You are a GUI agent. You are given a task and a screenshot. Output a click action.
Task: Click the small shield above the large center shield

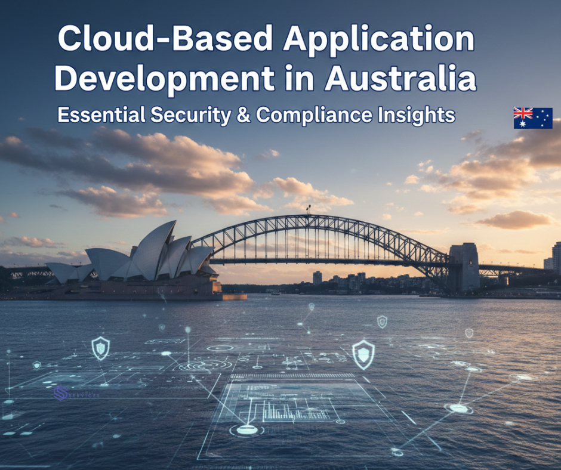click(382, 321)
